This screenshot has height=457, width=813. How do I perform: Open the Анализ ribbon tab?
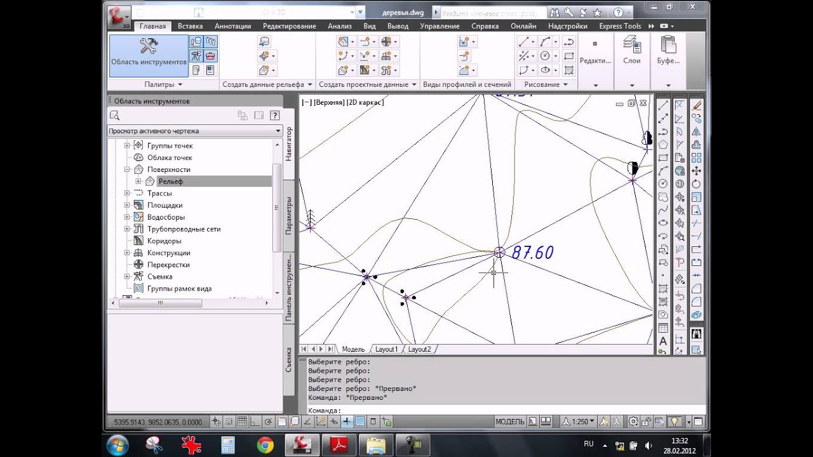pos(340,26)
